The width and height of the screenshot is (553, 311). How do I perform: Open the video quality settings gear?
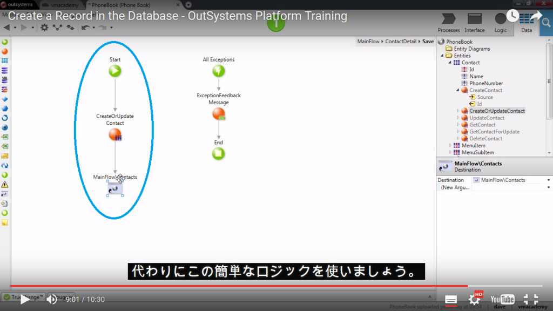[474, 299]
